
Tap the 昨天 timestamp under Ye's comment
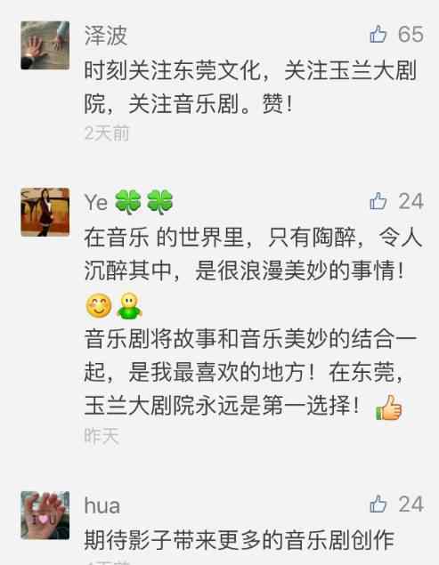pos(102,436)
